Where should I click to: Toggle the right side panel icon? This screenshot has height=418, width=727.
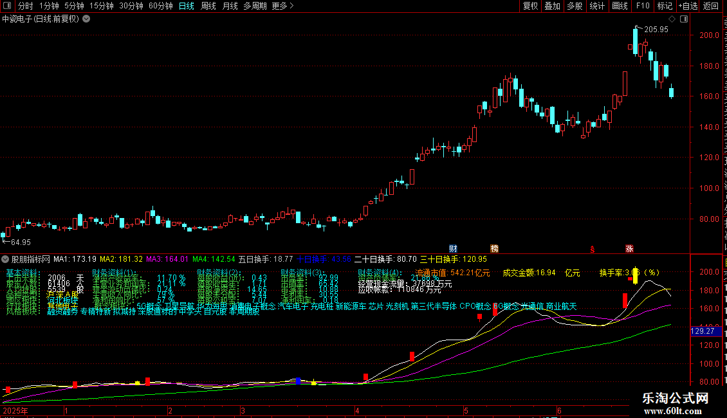(x=684, y=19)
